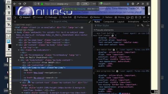Viewport: 168px width, 94px height.
Task: Expand the toolbar overflow chevrons
Action: [143, 4]
